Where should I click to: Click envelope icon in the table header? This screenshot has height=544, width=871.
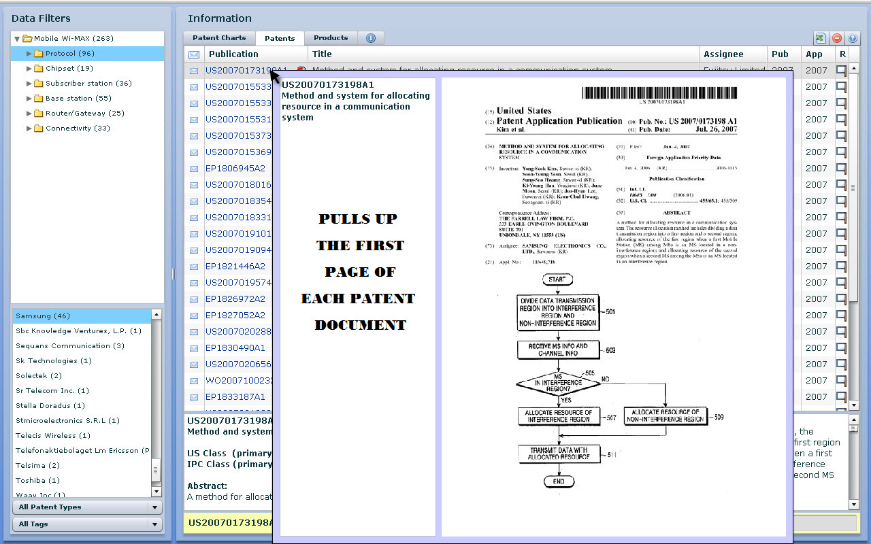(x=194, y=54)
